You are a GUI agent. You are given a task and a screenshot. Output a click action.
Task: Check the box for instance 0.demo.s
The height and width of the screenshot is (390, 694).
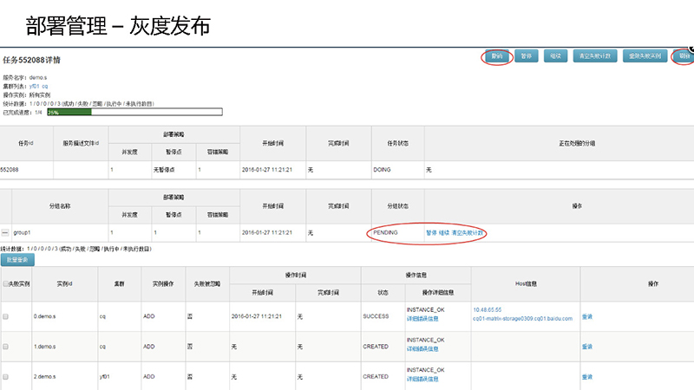coord(6,316)
